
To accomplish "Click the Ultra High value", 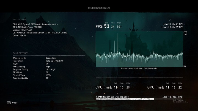I will 51,69.
